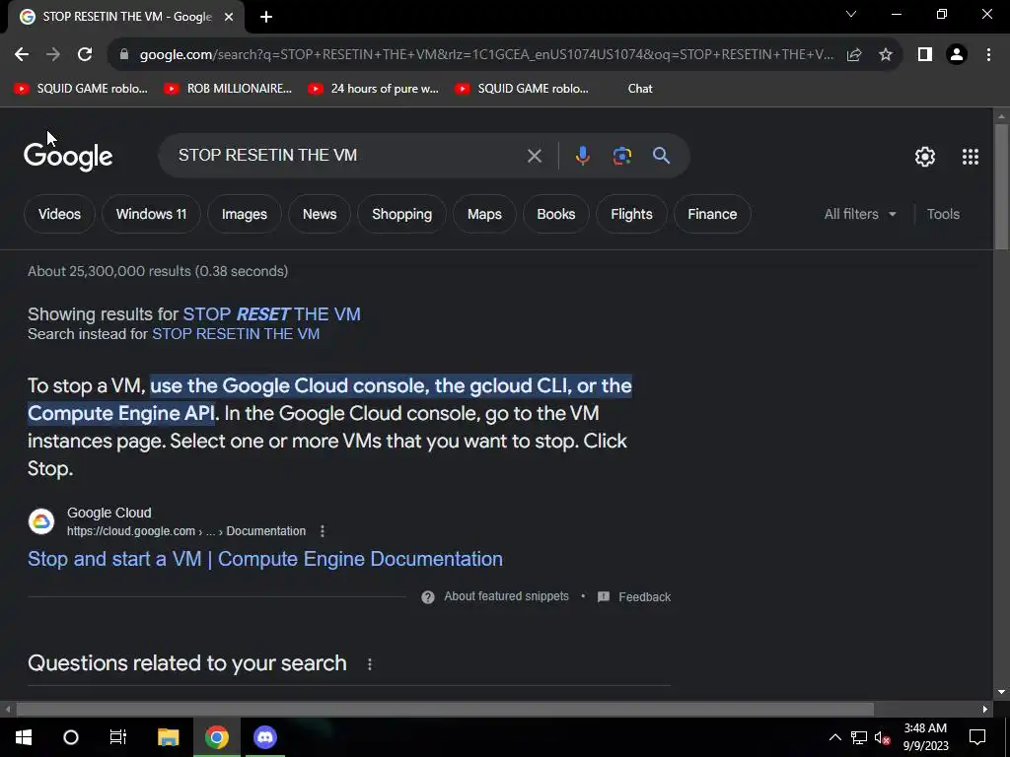1010x757 pixels.
Task: Open the muted volume tray icon
Action: point(883,737)
